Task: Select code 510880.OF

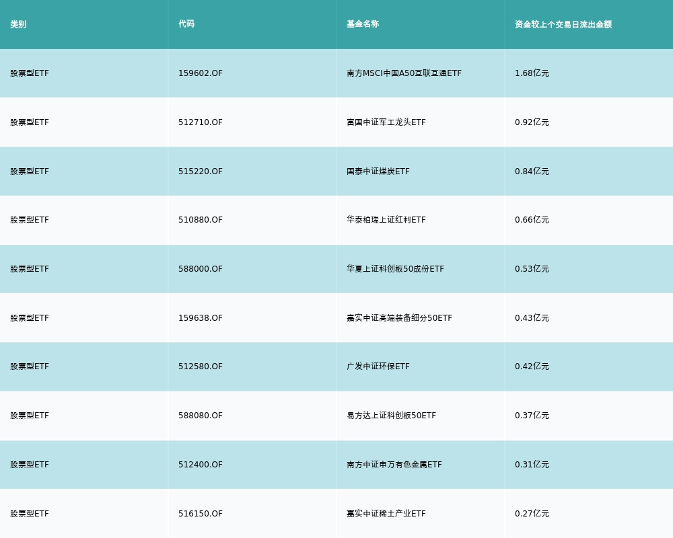Action: pos(201,220)
